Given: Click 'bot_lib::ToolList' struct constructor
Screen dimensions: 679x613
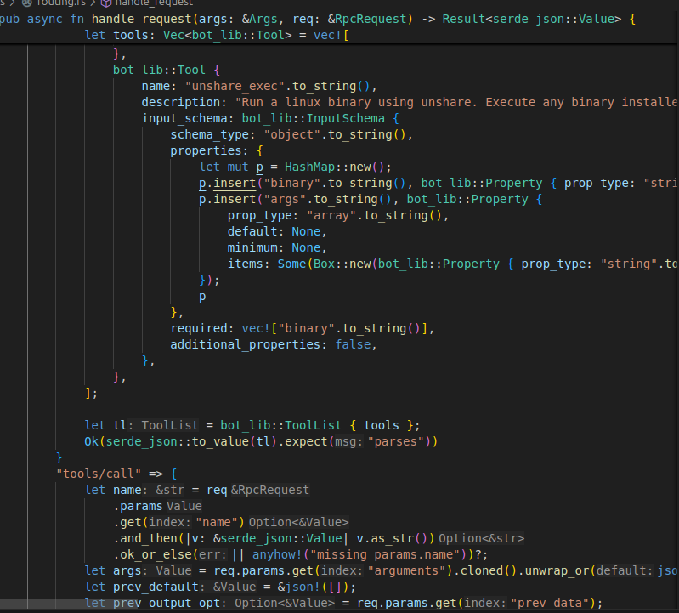Looking at the screenshot, I should coord(281,425).
